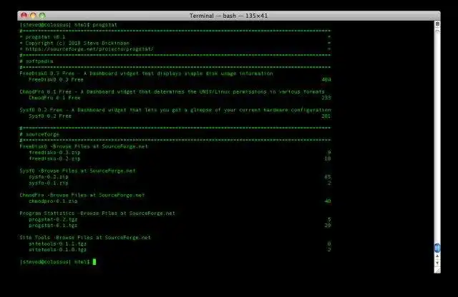Click the window resize grip corner
Screen dimensions: 458x297
pyautogui.click(x=437, y=270)
